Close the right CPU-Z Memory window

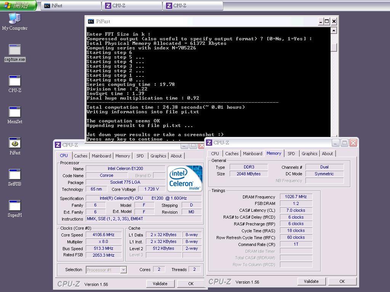pyautogui.click(x=353, y=143)
